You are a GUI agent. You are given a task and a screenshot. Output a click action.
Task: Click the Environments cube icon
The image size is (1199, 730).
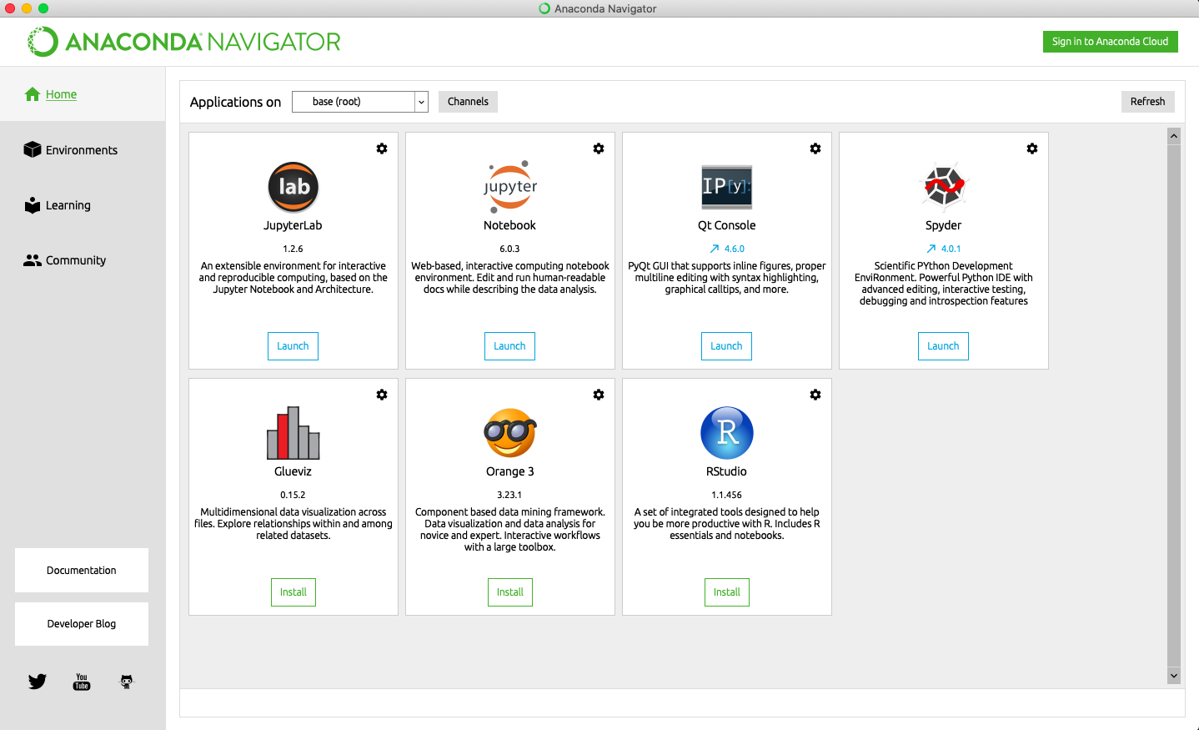[33, 149]
